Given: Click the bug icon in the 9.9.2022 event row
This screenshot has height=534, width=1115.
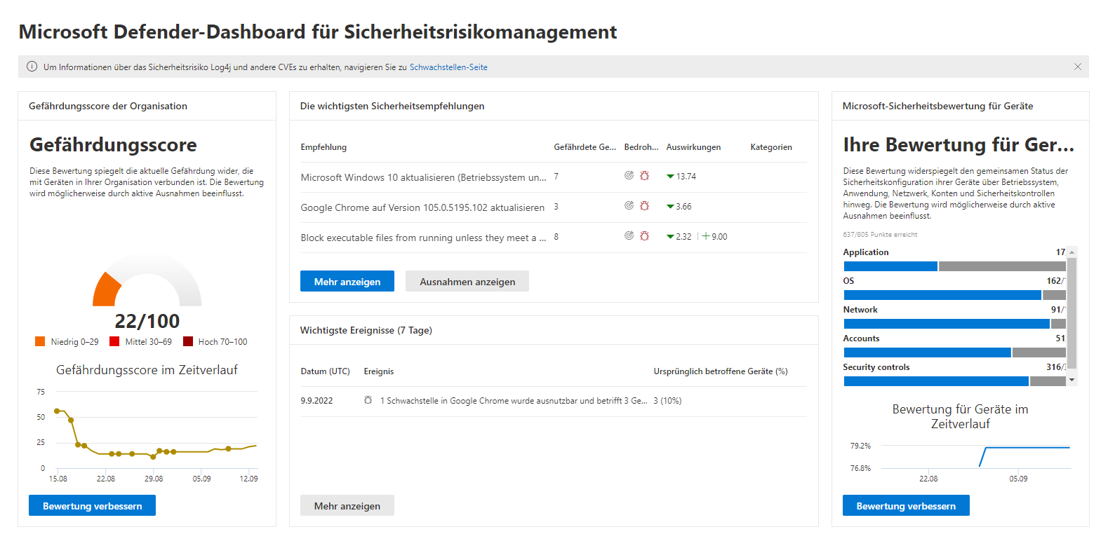Looking at the screenshot, I should click(368, 400).
